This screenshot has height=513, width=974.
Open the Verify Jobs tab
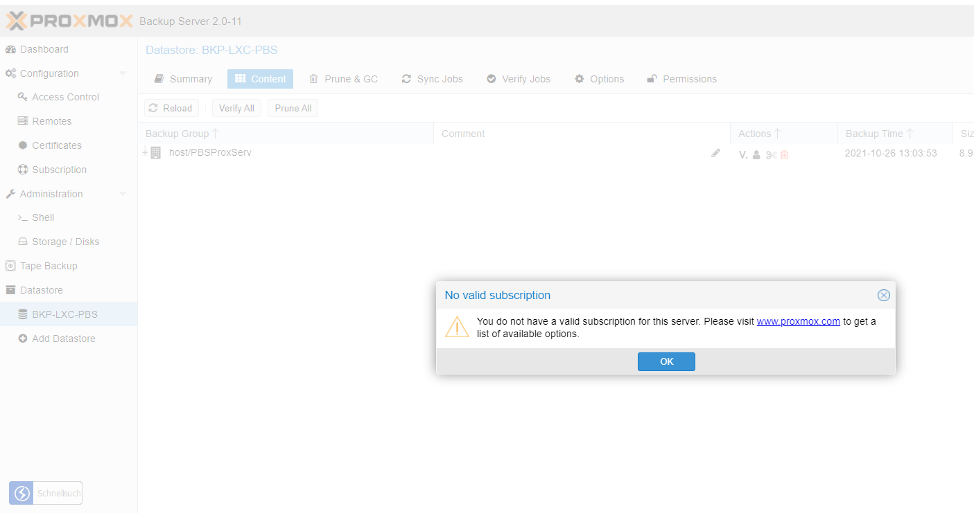point(519,79)
